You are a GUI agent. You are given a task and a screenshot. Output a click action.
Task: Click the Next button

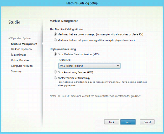pos(128,122)
